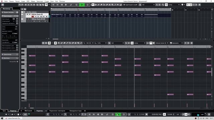
Task: Toggle record enable on first HALion track
Action: pos(33,16)
